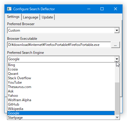Choose GitHub in the list
The width and height of the screenshot is (127, 124).
pyautogui.click(x=61, y=104)
